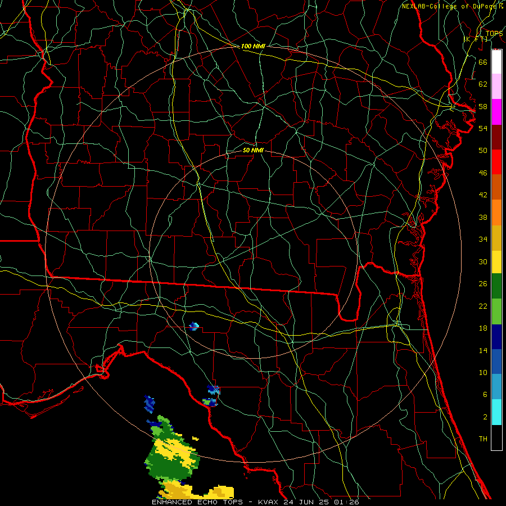Pick the cyan legend swatch
Viewport: 506px width, 506px height.
[496, 412]
